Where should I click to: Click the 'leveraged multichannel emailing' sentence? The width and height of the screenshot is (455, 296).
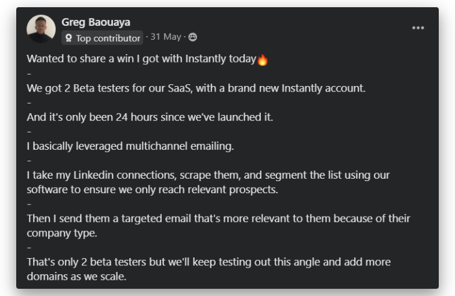tap(130, 146)
